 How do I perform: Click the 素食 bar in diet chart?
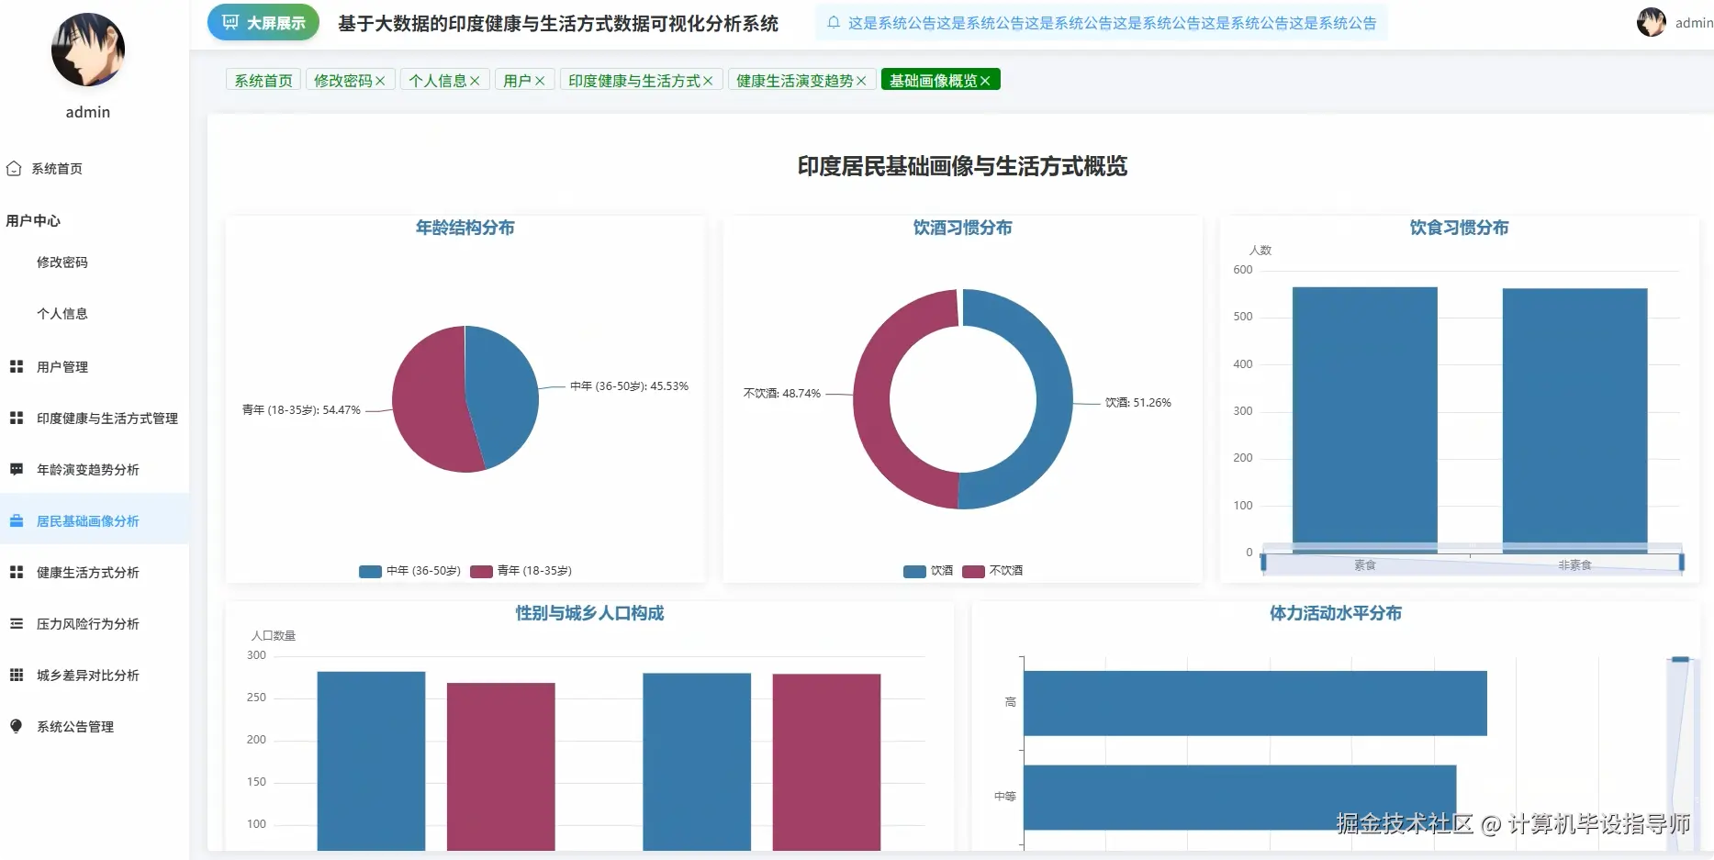click(1365, 419)
